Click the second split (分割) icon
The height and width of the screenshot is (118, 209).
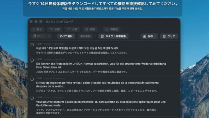point(69,29)
